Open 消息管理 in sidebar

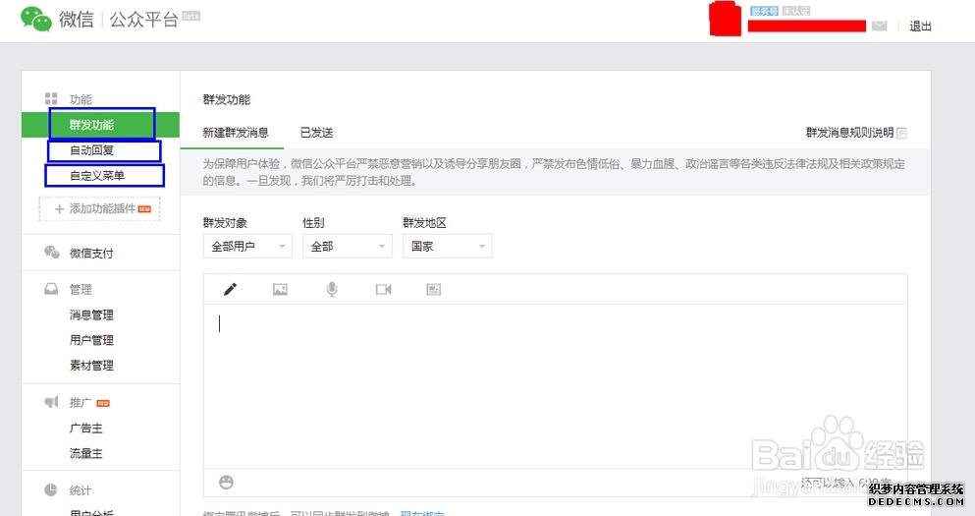[91, 315]
